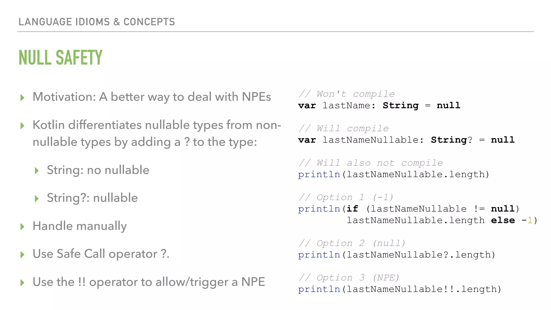Click the bullet arrow beside Handle manually
The image size is (551, 310).
tap(22, 227)
